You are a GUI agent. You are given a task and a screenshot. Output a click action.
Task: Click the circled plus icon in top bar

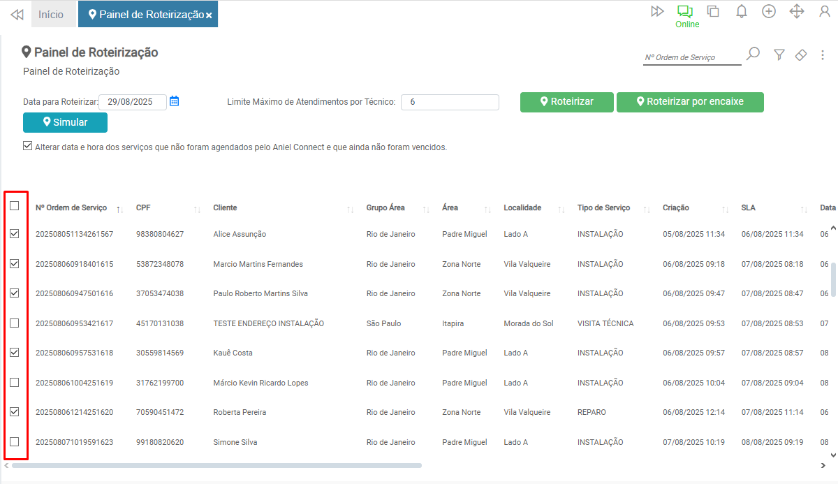[x=769, y=11]
